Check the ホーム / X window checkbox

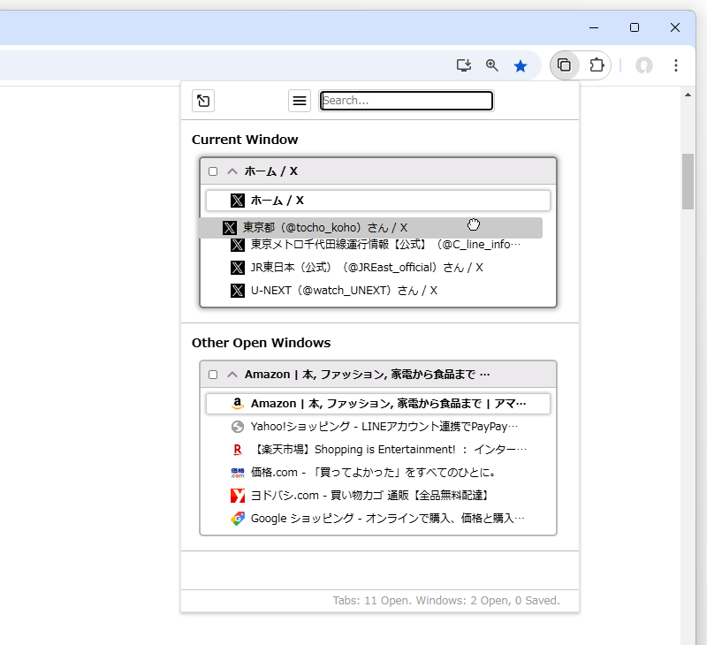[x=213, y=171]
